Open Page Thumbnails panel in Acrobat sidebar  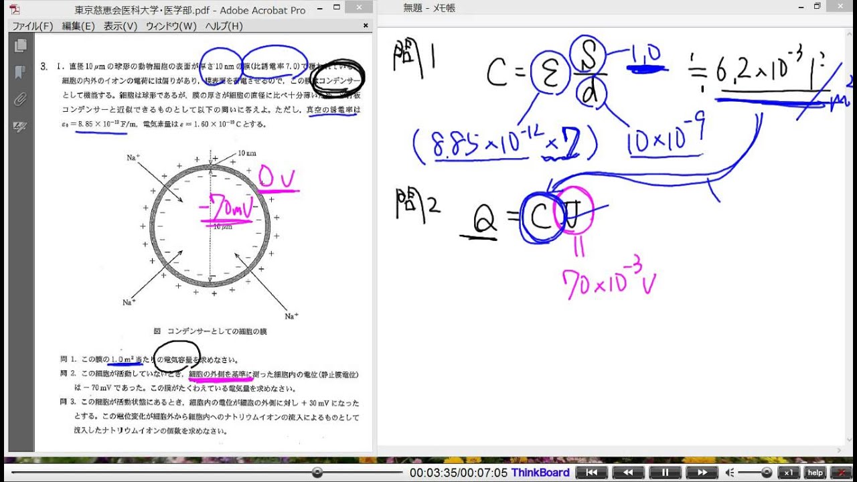tap(20, 46)
